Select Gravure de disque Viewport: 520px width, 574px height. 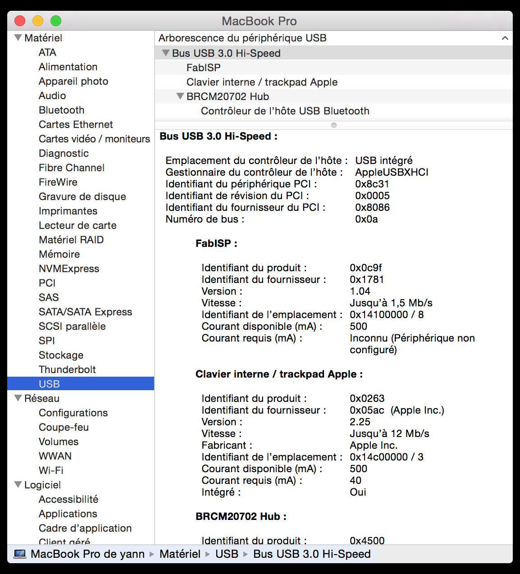pos(82,196)
